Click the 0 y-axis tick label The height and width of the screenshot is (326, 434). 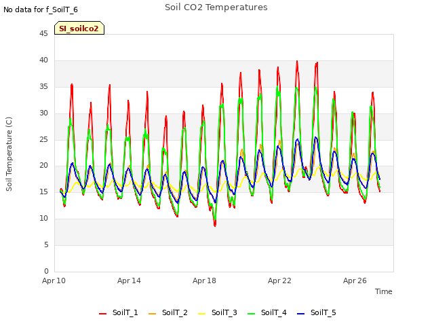(x=46, y=271)
